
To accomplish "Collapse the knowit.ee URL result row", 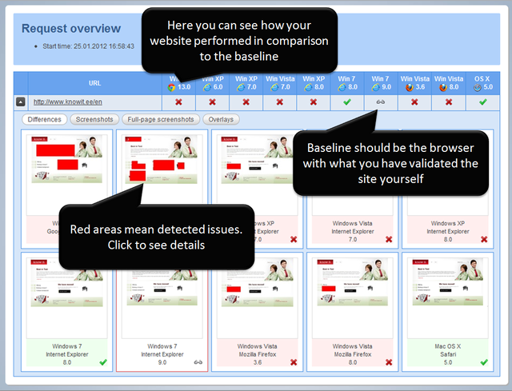I will pos(21,102).
